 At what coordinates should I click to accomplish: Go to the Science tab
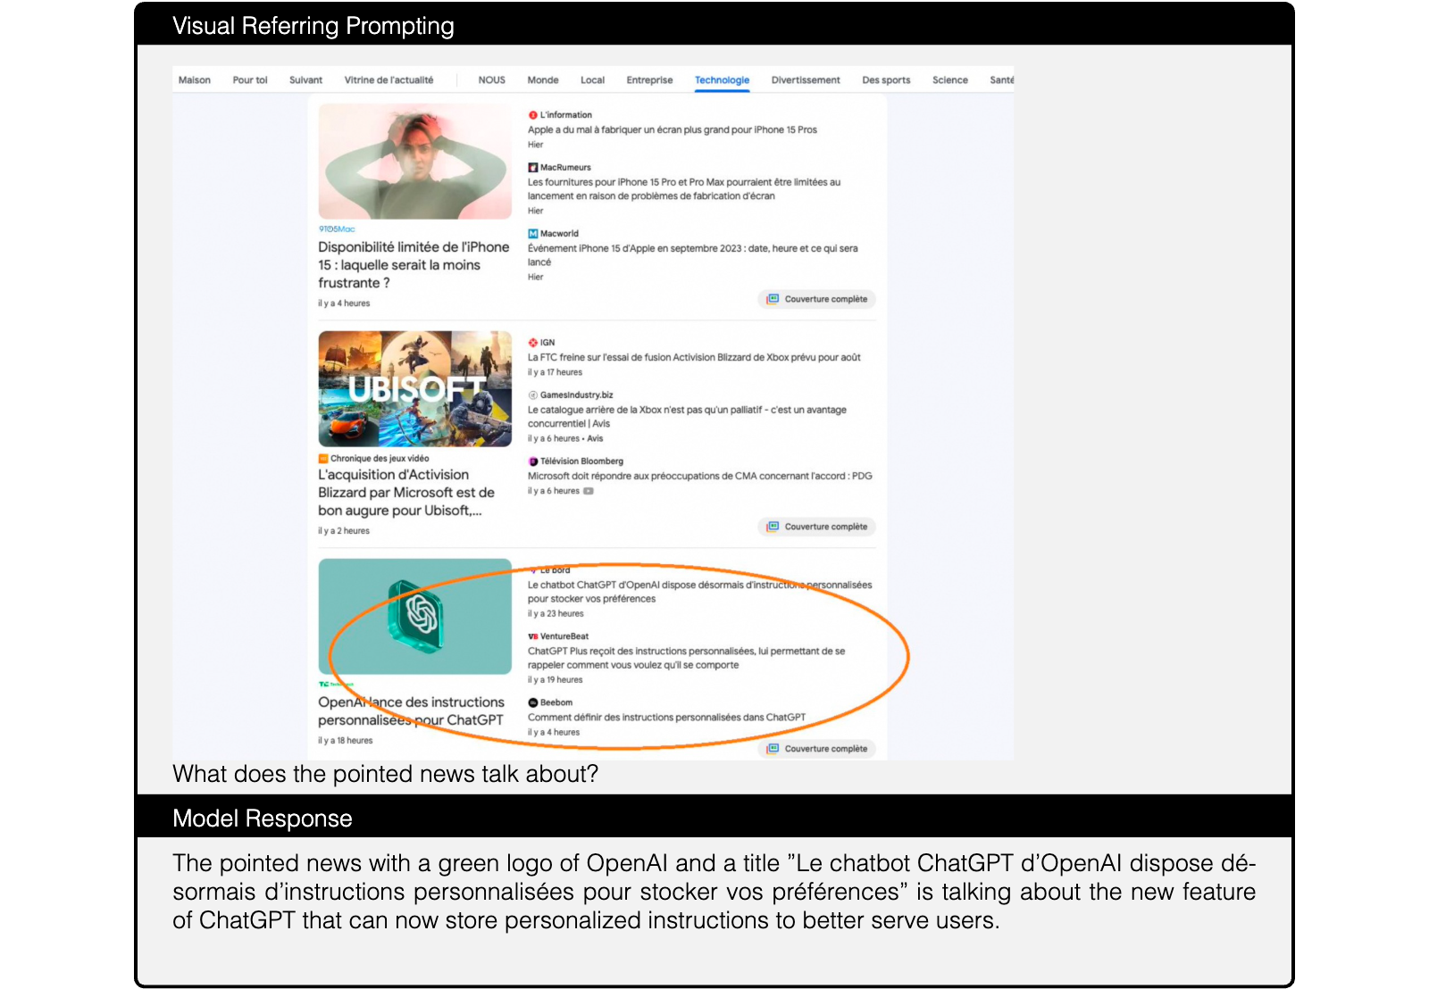[x=950, y=80]
